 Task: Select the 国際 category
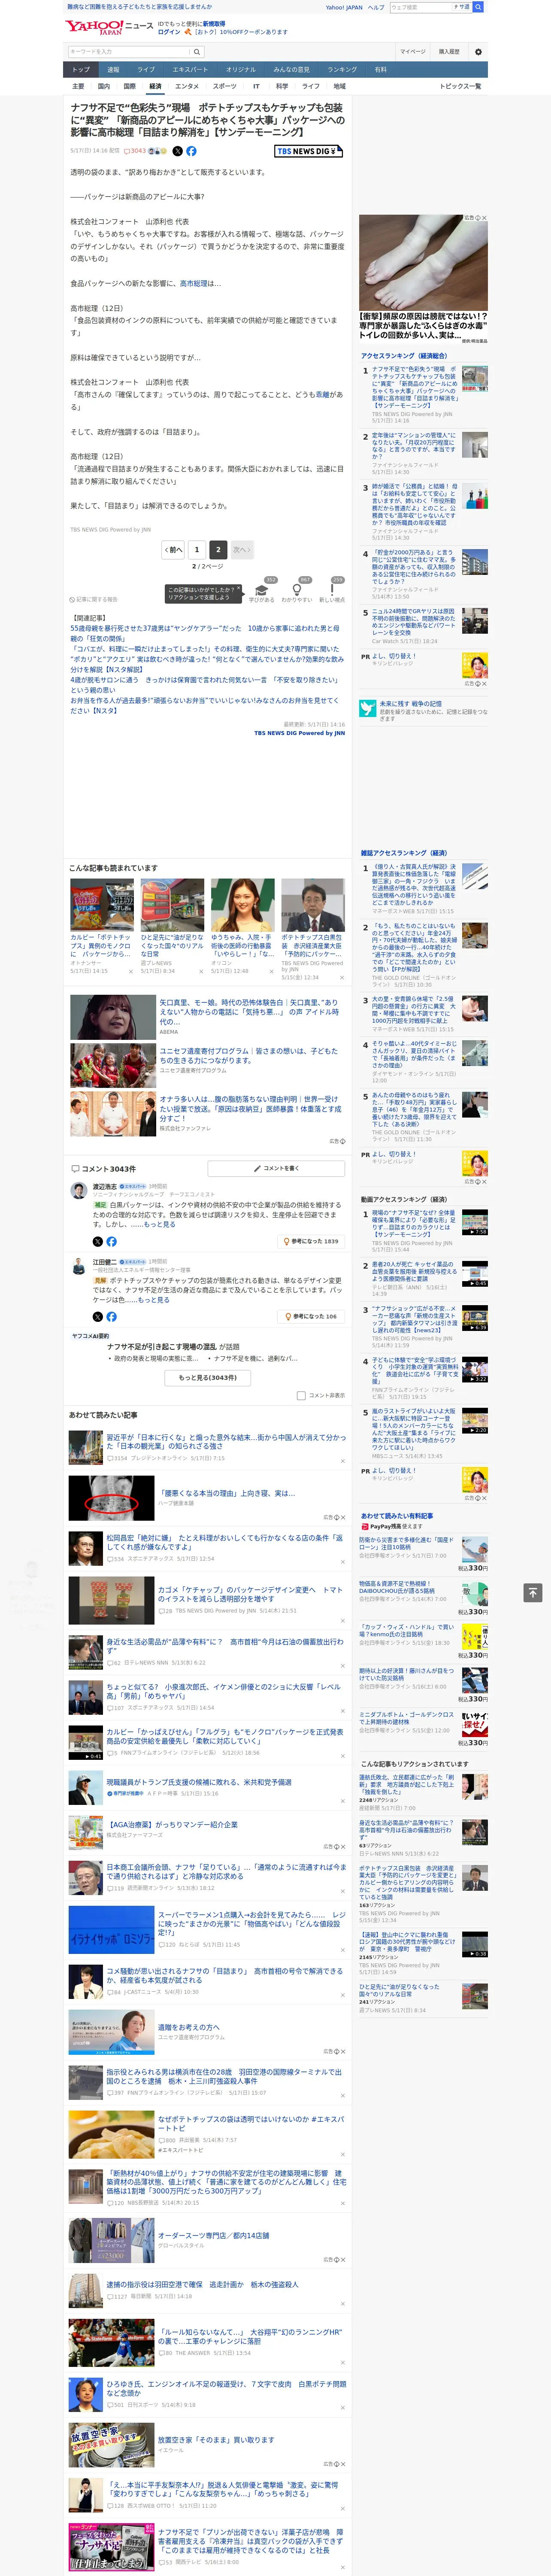(x=129, y=86)
